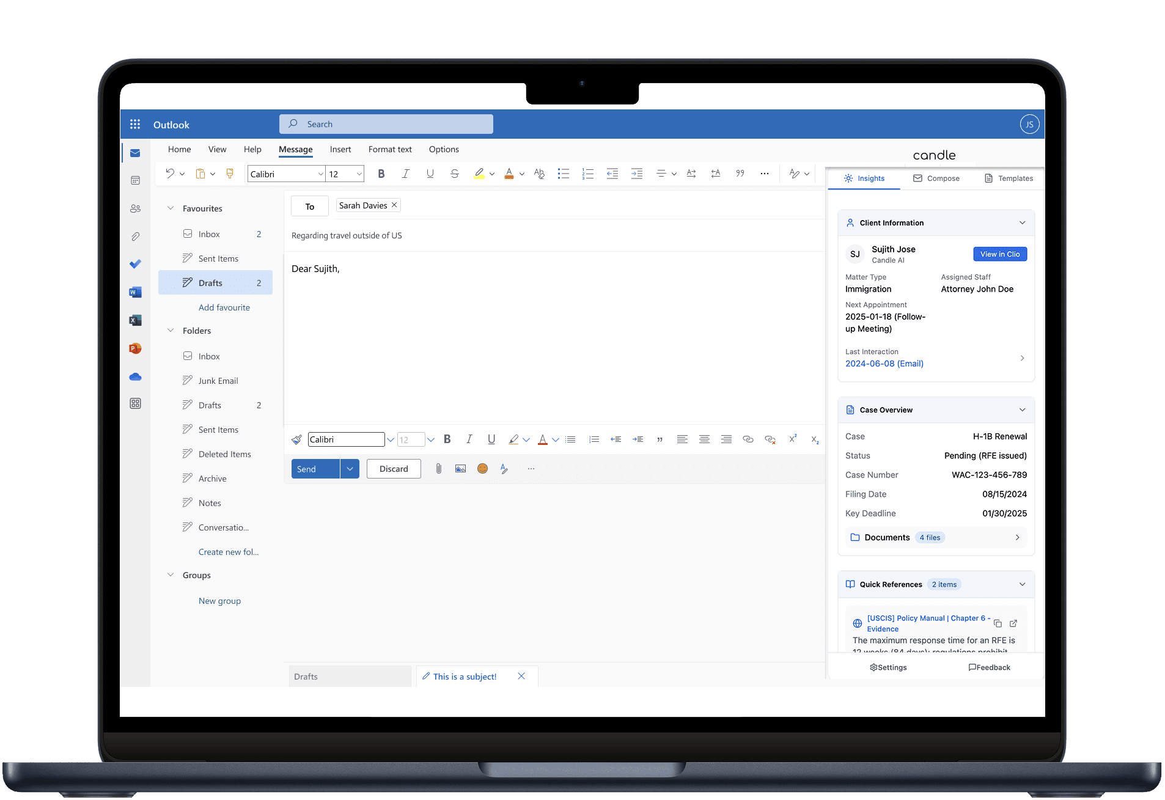Open USCIS Policy Manual in external window
This screenshot has width=1165, height=800.
1013,623
